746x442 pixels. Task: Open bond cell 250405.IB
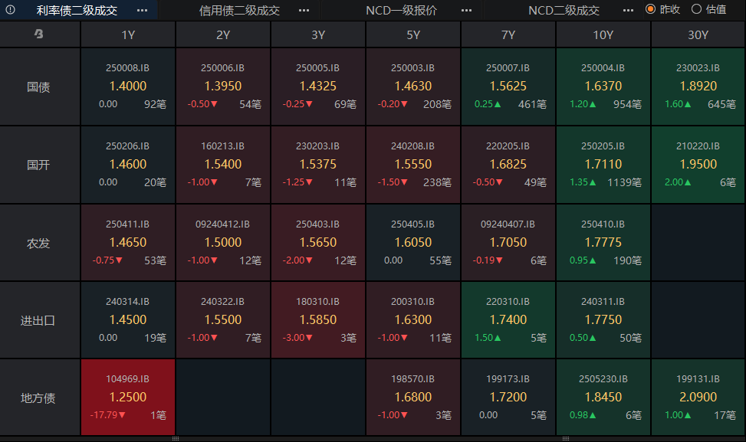[413, 243]
